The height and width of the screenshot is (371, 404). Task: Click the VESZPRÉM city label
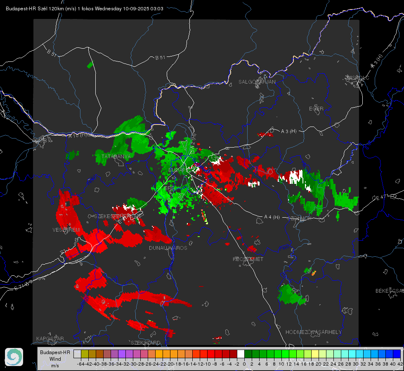coord(66,230)
